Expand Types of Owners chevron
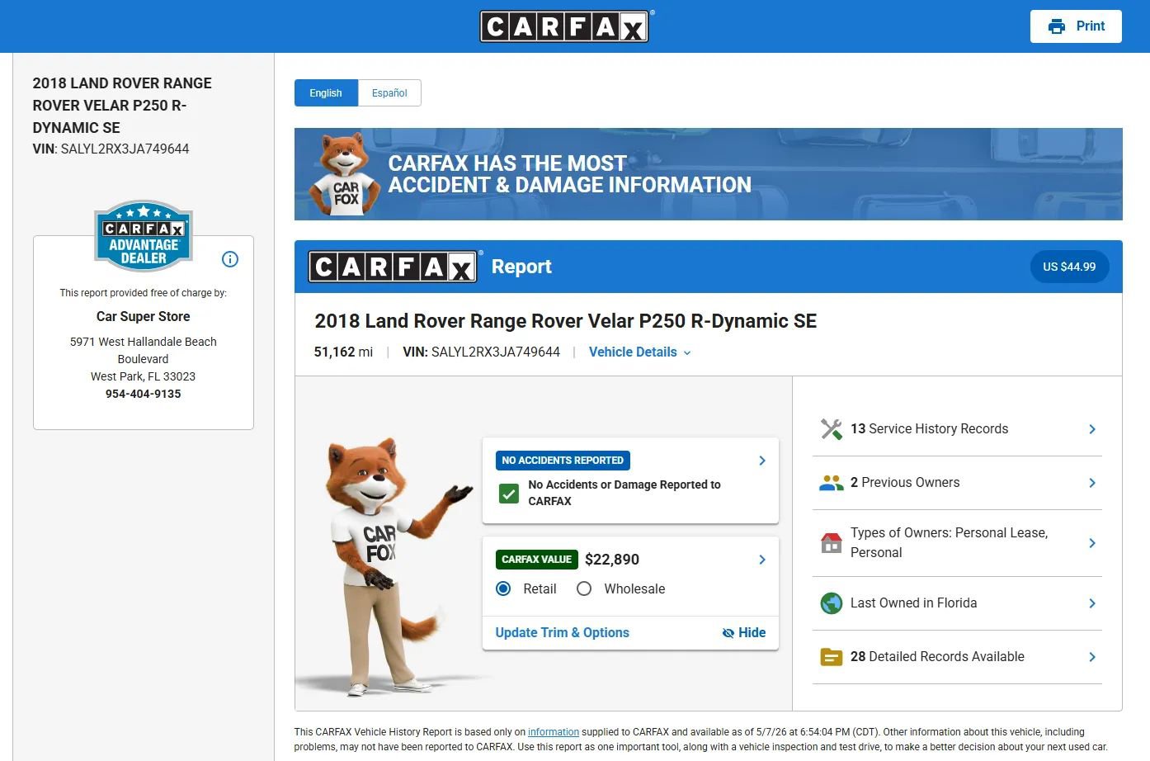The height and width of the screenshot is (761, 1150). [x=1092, y=543]
